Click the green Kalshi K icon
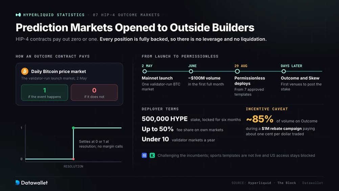This screenshot has height=191, width=339. tap(152, 155)
